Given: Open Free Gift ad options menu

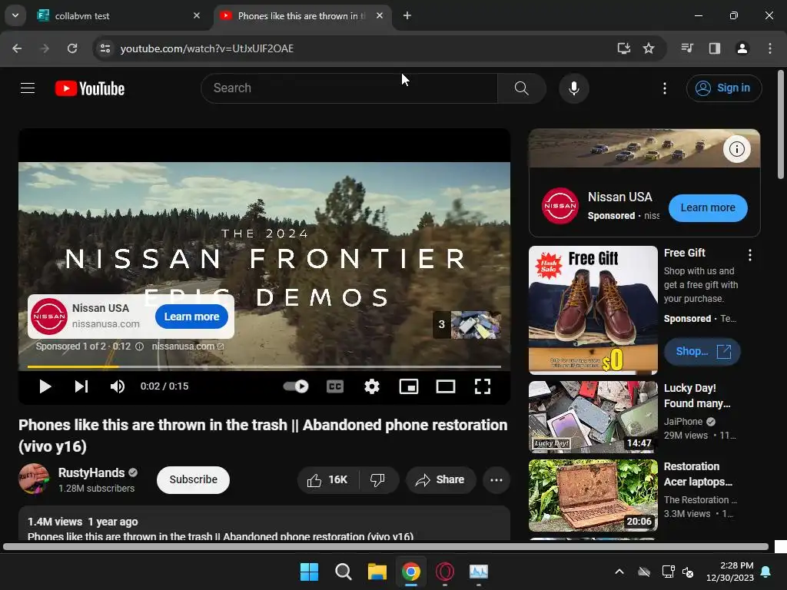Looking at the screenshot, I should 750,255.
